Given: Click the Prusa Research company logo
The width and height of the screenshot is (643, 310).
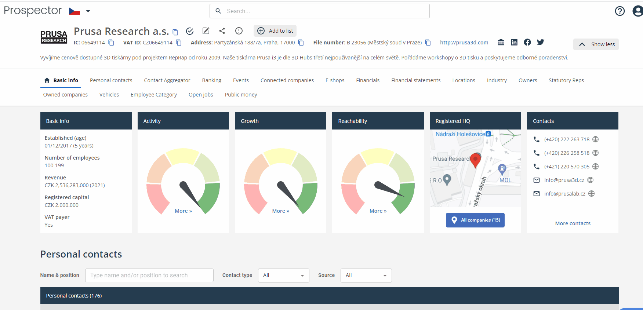Looking at the screenshot, I should (54, 37).
